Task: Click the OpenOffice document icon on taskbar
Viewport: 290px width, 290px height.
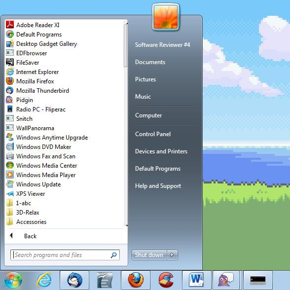Action: pos(105,280)
